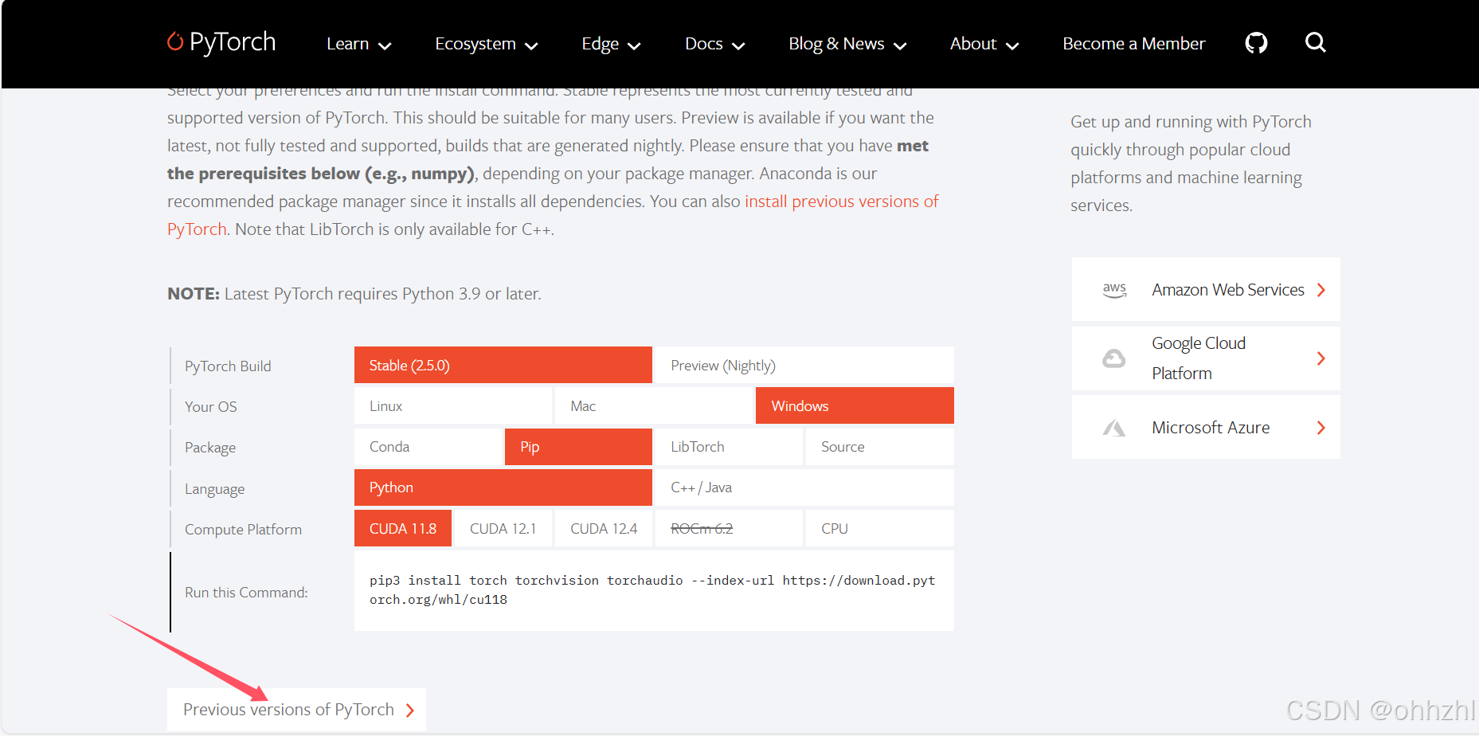Choose Windows as your OS

pyautogui.click(x=855, y=405)
